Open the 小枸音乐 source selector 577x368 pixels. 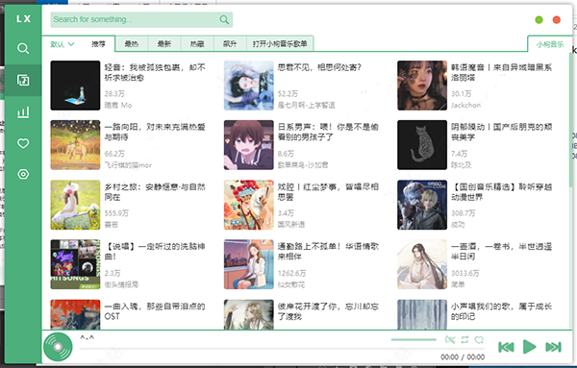coord(550,44)
